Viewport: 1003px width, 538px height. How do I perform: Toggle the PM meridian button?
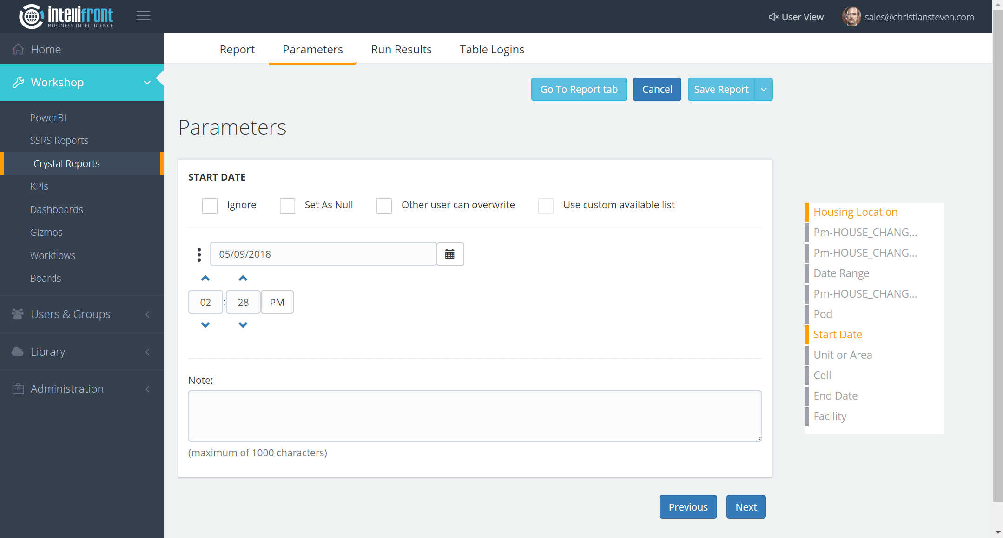277,302
